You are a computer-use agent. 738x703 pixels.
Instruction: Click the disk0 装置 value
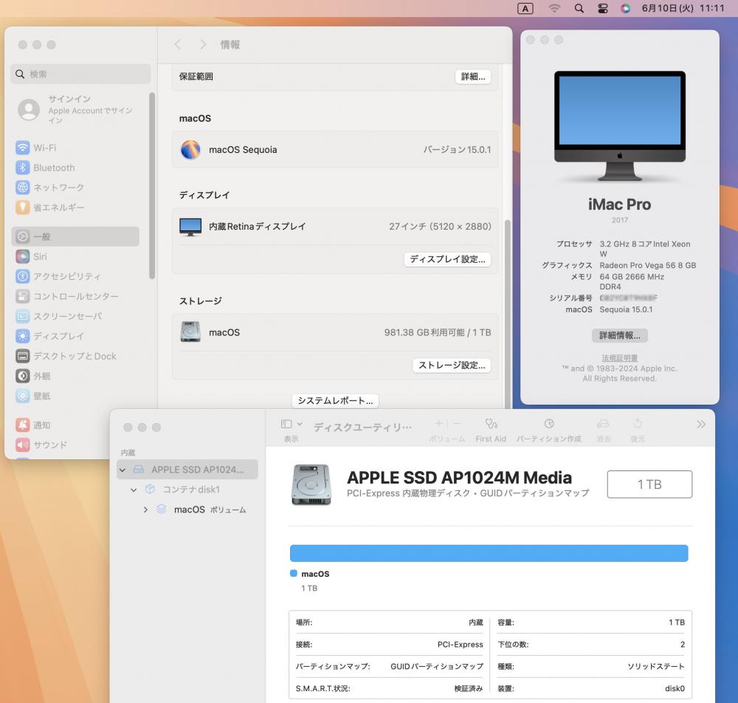click(x=675, y=688)
